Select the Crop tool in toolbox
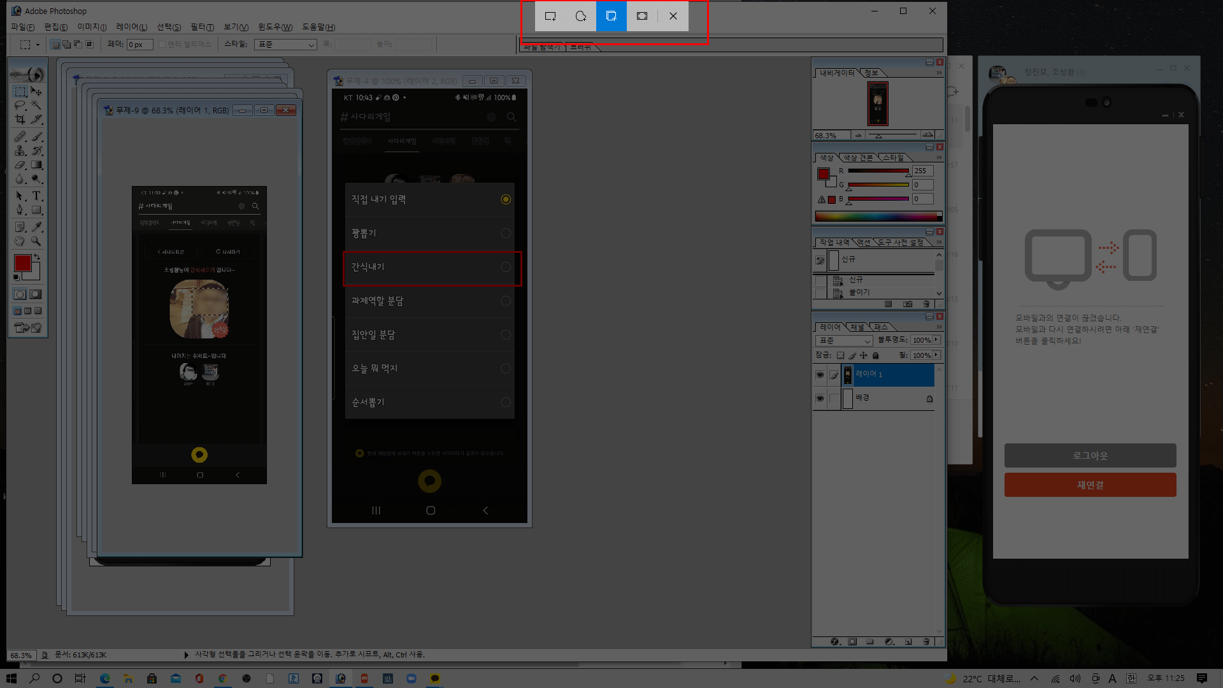This screenshot has width=1223, height=688. click(x=20, y=119)
